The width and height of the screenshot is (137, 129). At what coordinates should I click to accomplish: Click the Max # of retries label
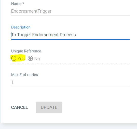(x=24, y=75)
